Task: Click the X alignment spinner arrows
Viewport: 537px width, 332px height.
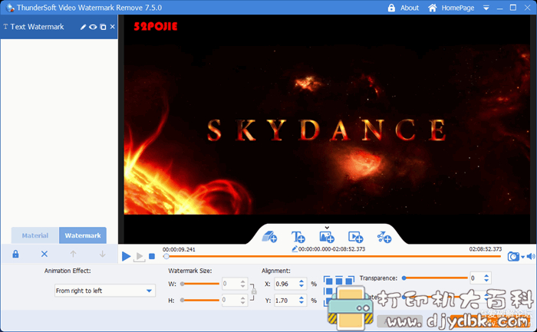Action: 301,284
